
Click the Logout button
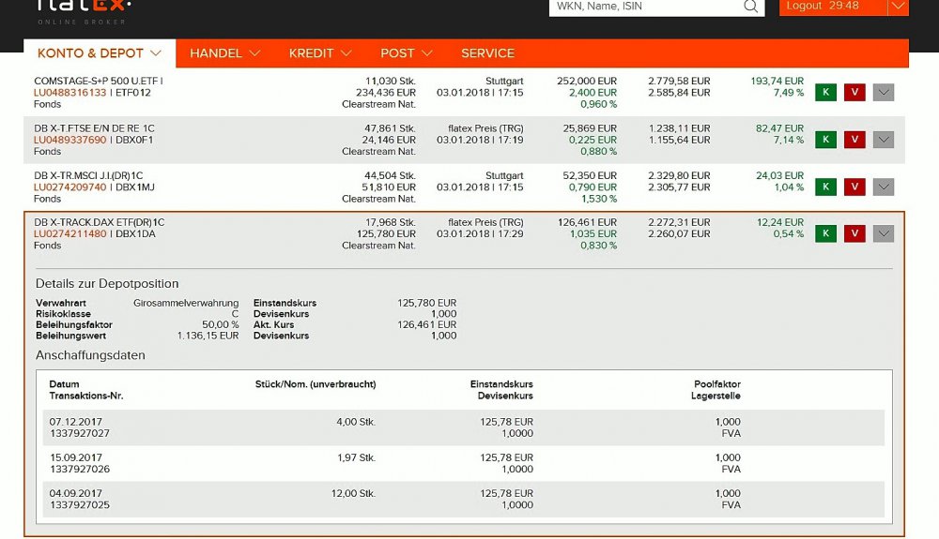pos(833,6)
